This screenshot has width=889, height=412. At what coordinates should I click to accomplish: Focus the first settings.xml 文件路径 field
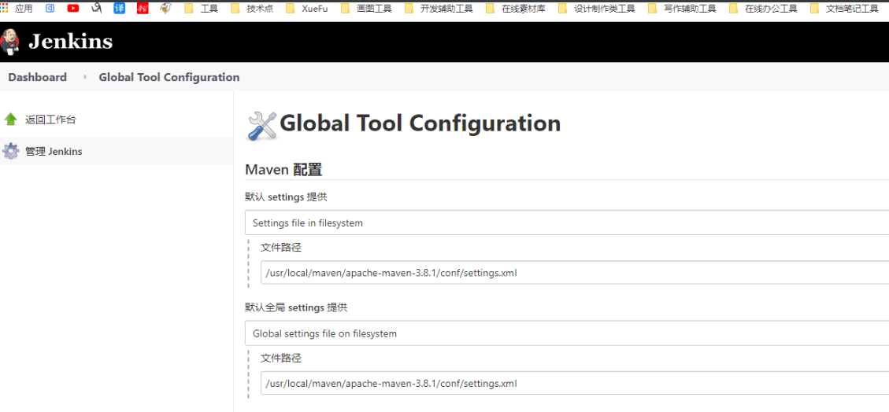(574, 273)
